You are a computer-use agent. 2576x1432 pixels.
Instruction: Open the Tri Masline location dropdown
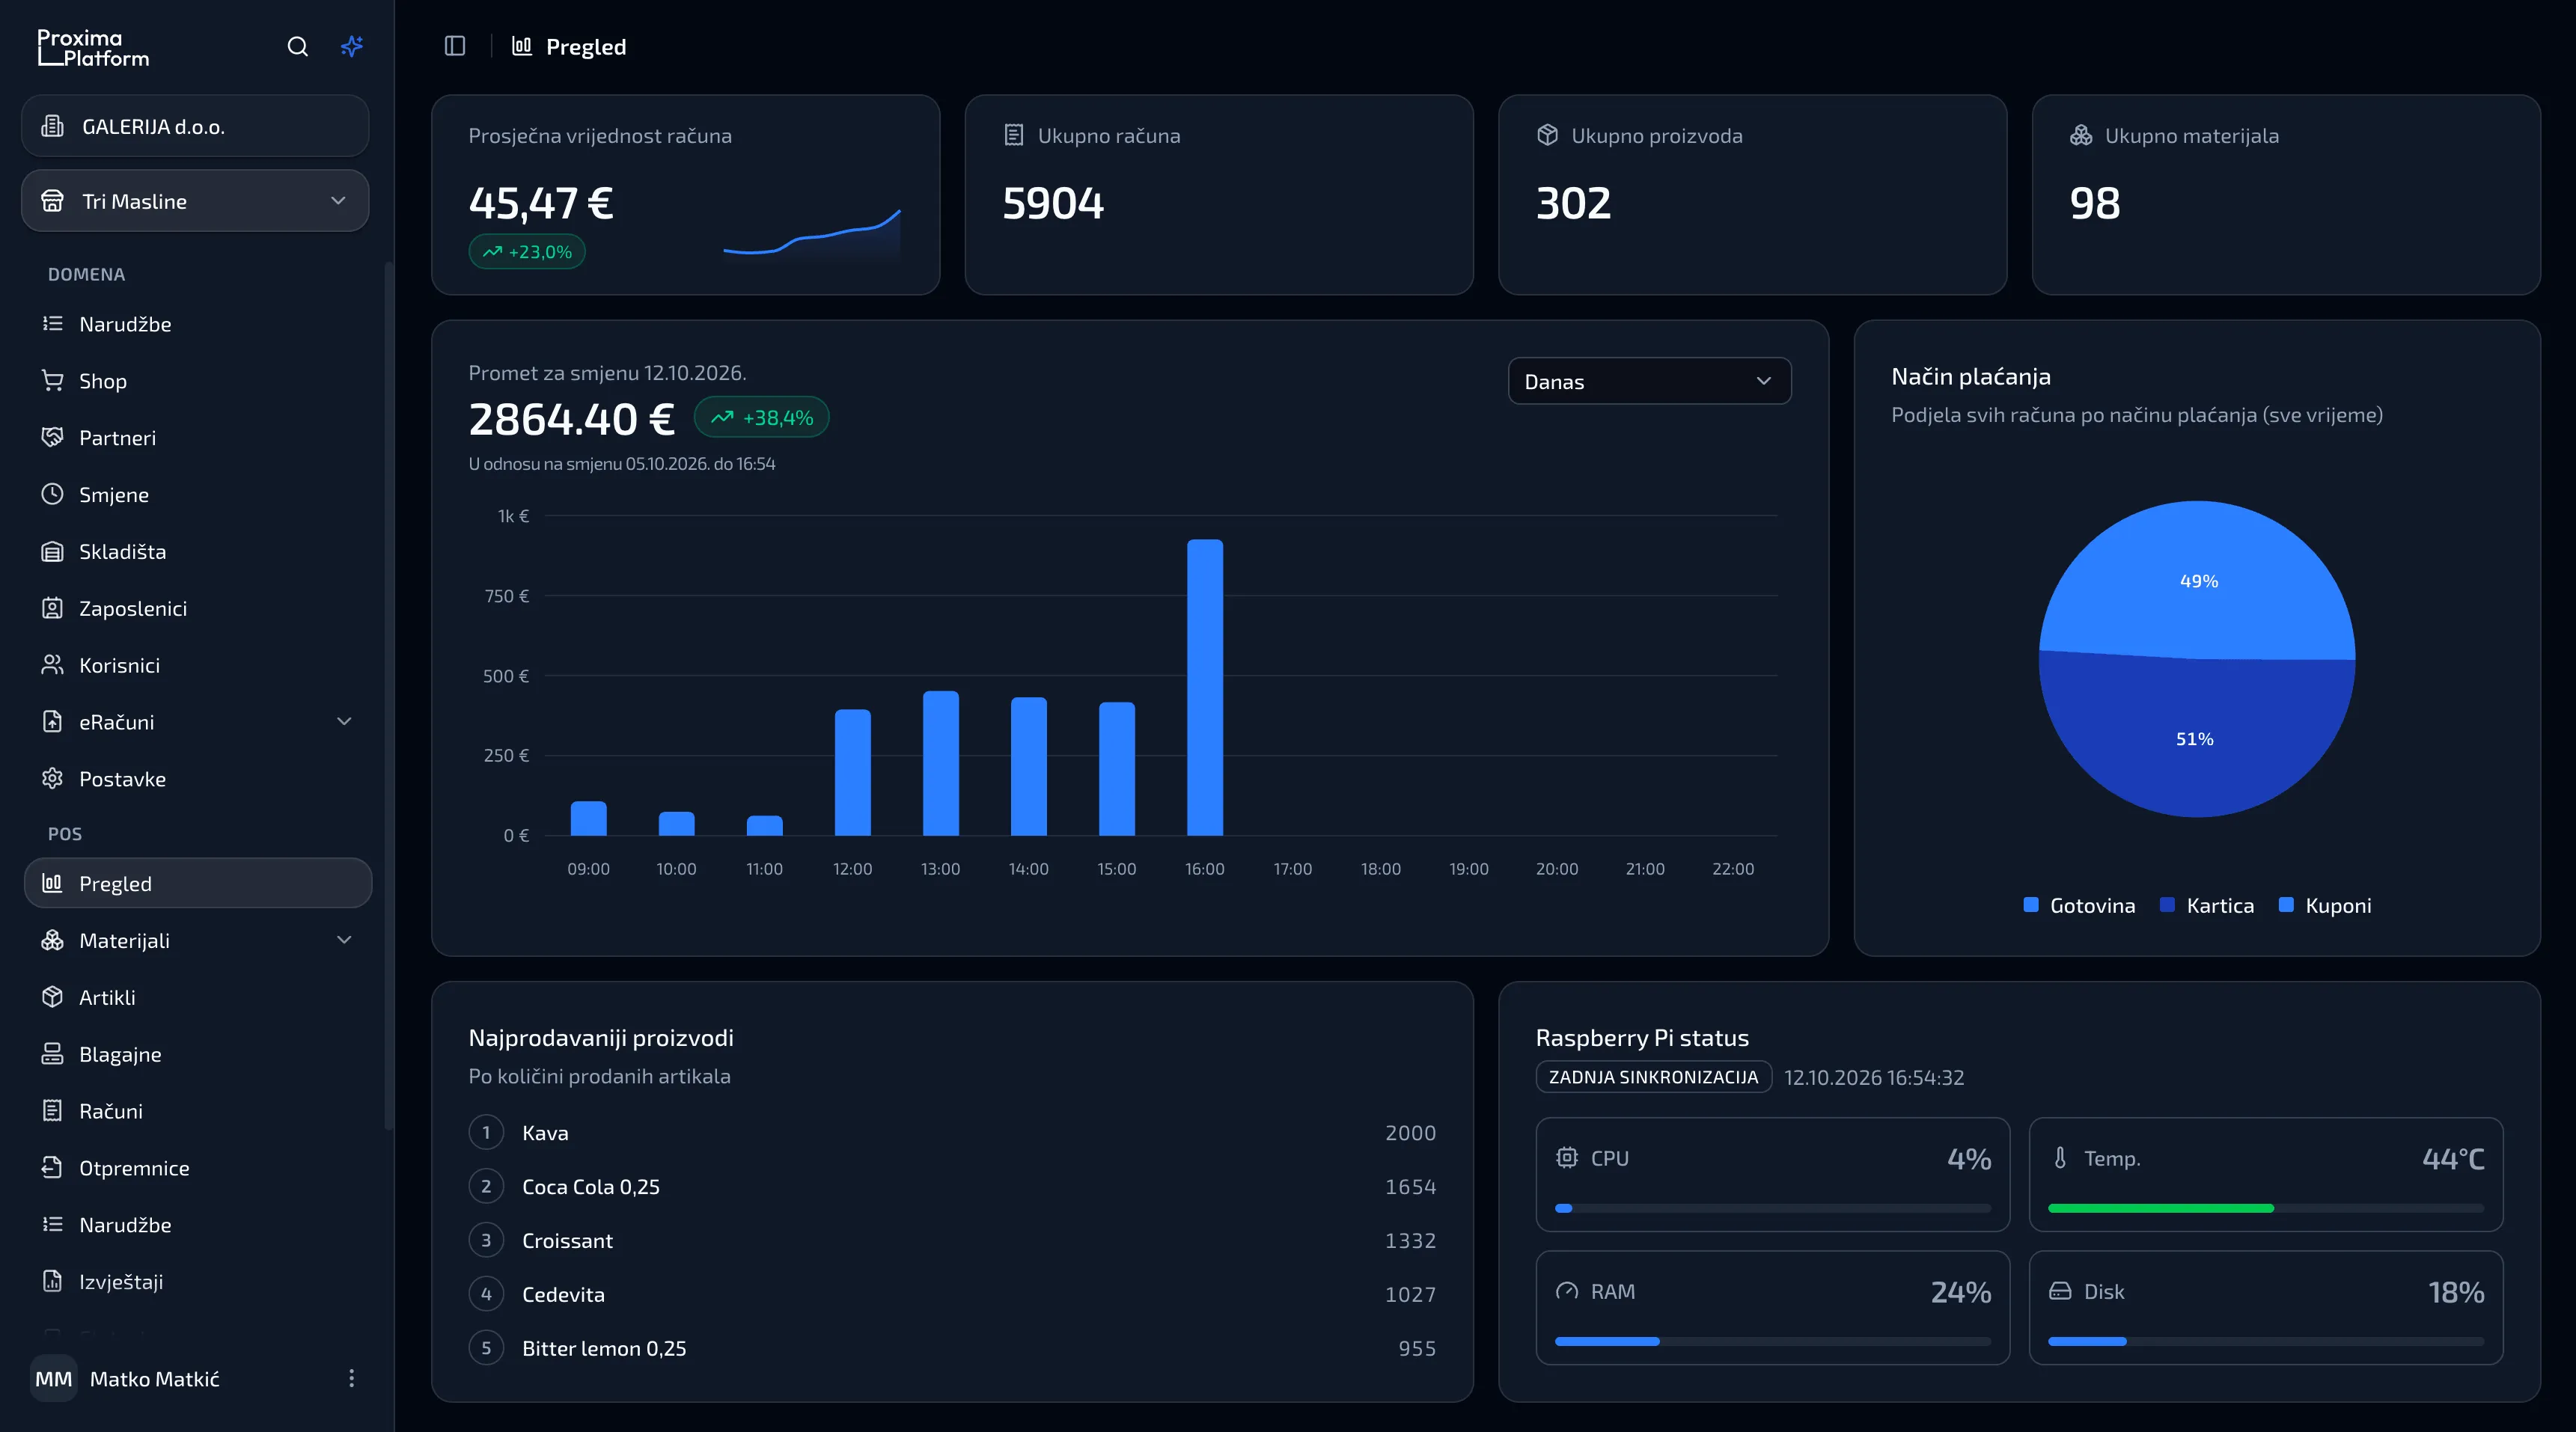pos(195,201)
